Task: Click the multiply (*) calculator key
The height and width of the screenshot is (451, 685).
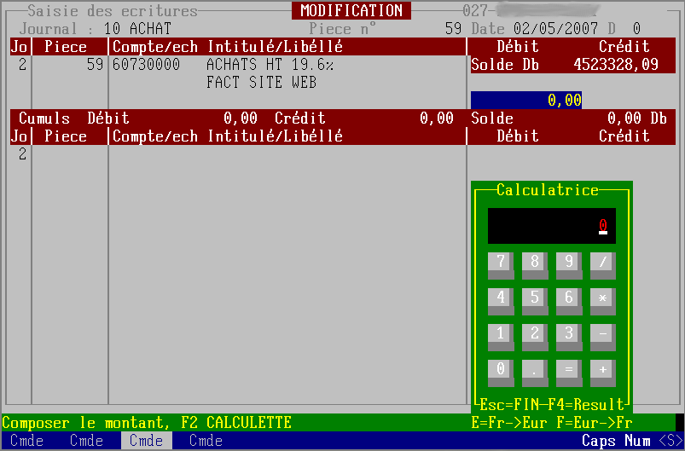Action: [x=602, y=298]
